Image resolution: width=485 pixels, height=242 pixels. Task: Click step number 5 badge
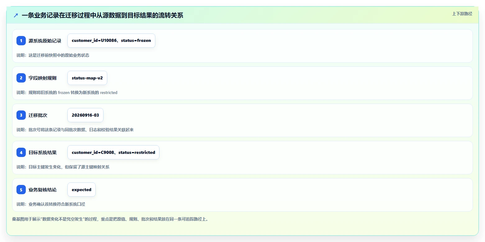click(x=21, y=190)
